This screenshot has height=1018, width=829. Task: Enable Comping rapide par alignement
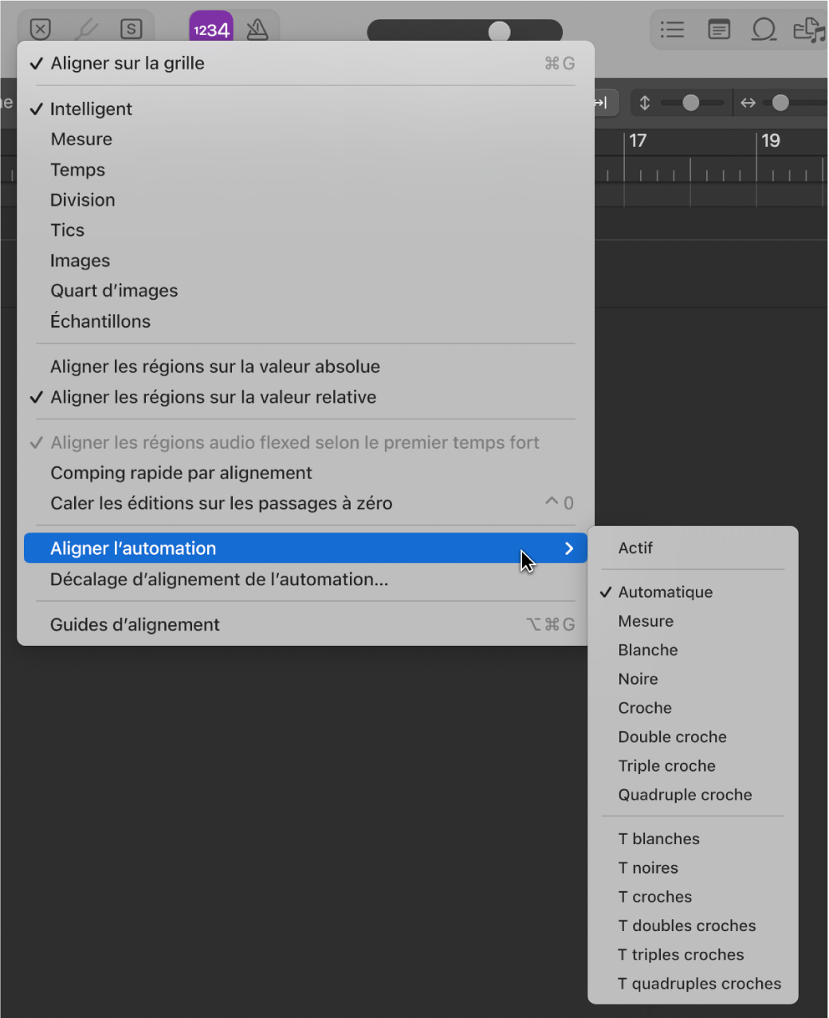point(181,473)
